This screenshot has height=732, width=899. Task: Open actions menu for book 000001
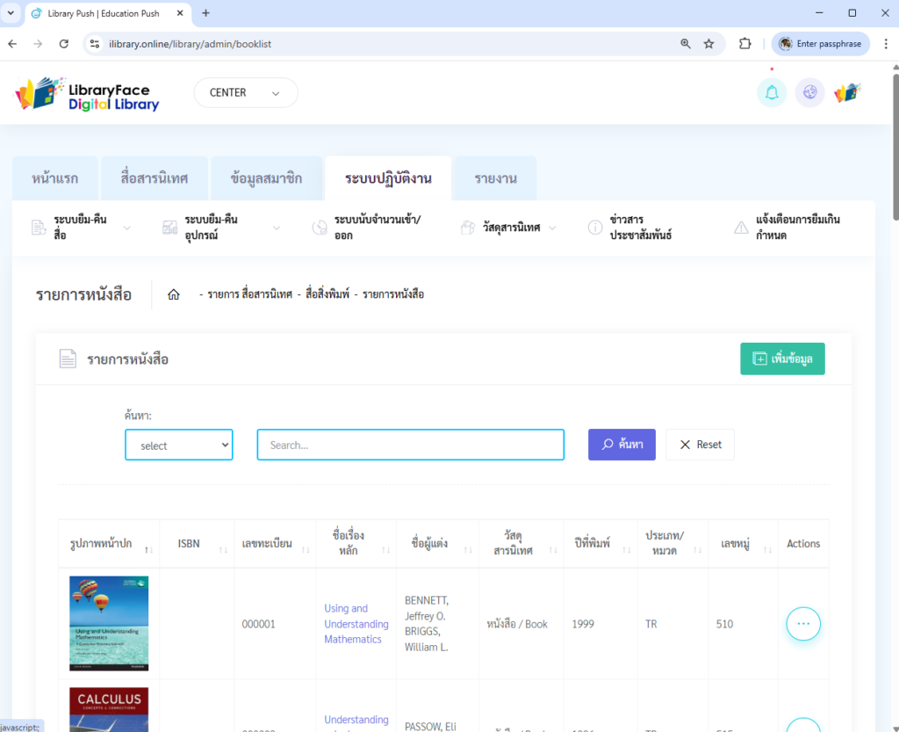[x=802, y=624]
